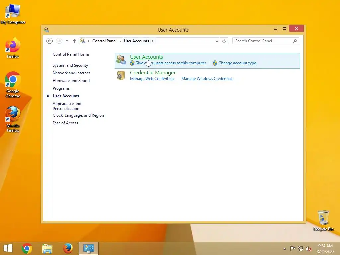The height and width of the screenshot is (255, 340).
Task: Select the Google Chrome desktop shortcut
Action: (x=13, y=85)
